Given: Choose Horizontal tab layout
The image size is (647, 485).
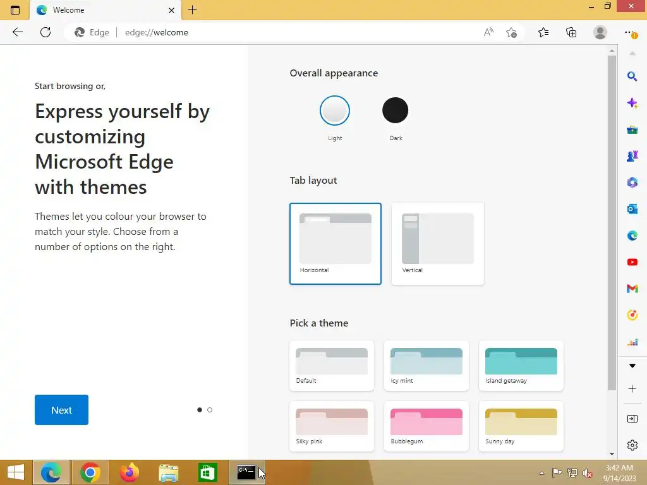Looking at the screenshot, I should point(335,244).
